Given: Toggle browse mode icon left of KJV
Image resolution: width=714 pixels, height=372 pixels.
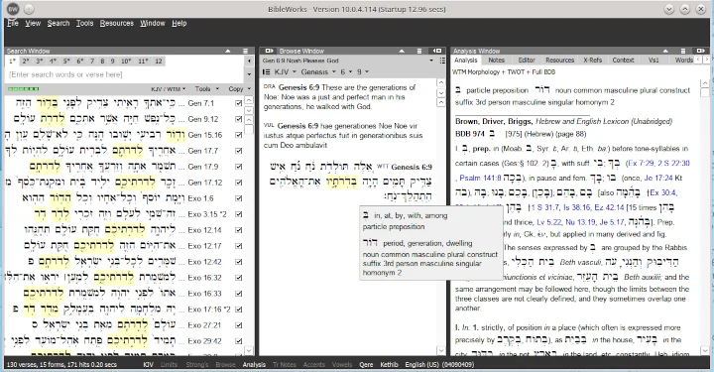Looking at the screenshot, I should pyautogui.click(x=267, y=72).
